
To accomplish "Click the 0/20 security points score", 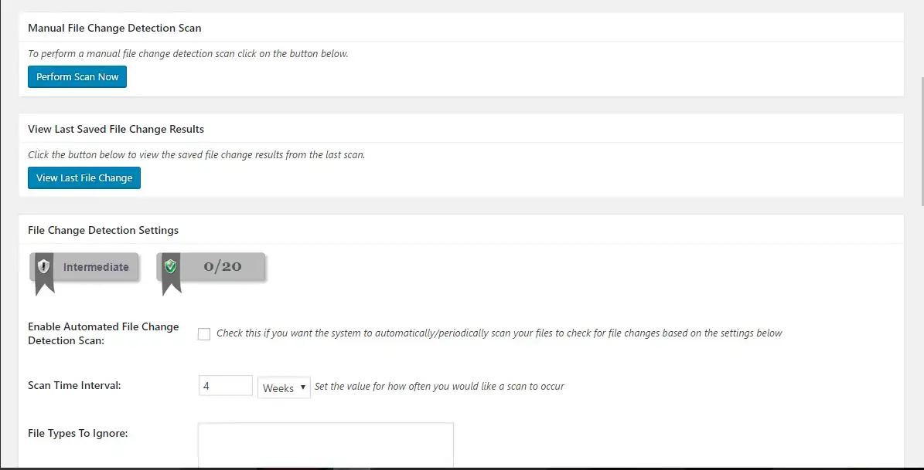I will (223, 266).
